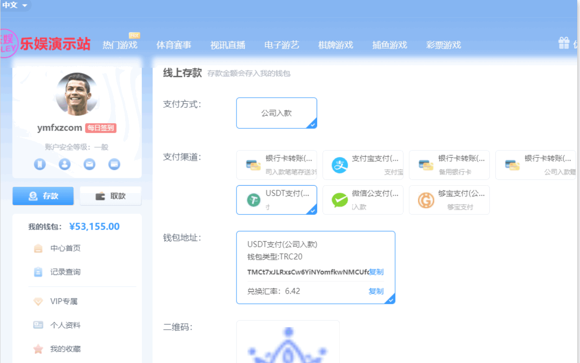The image size is (580, 363).
Task: Click the bank card security icon
Action: tap(114, 164)
